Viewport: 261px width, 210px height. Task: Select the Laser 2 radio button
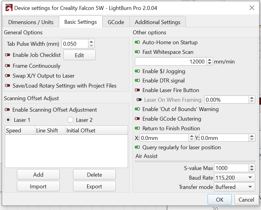70,120
